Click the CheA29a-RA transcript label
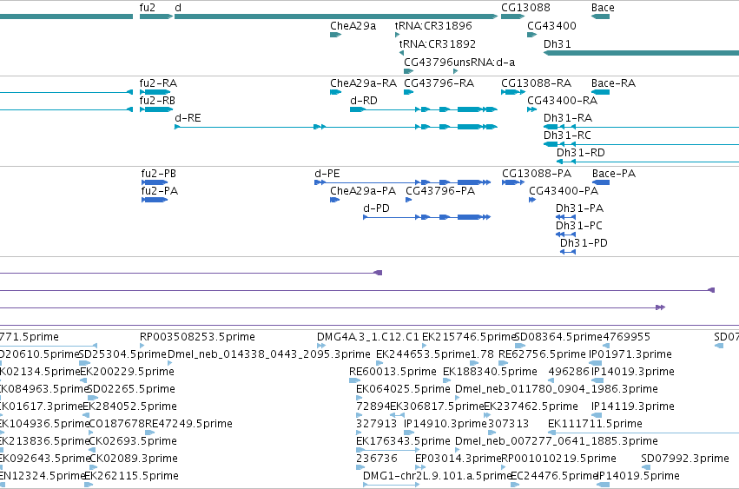The image size is (739, 489). (363, 83)
